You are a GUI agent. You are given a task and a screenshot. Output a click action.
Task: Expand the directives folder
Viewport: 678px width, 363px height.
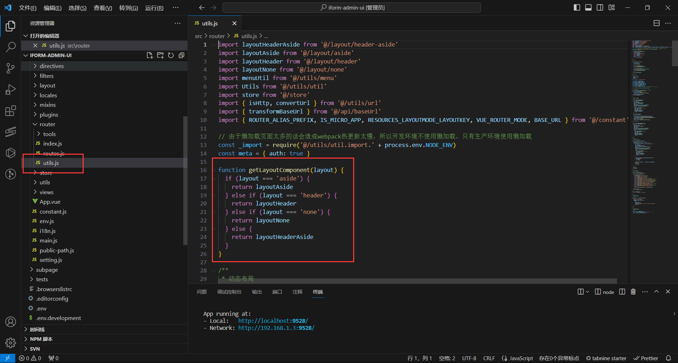(52, 66)
